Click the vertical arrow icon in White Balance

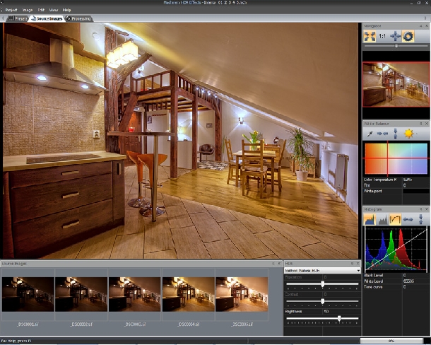point(395,133)
